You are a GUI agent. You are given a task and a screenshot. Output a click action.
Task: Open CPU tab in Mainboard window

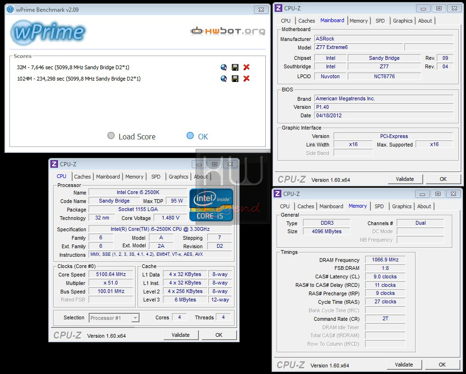(286, 21)
